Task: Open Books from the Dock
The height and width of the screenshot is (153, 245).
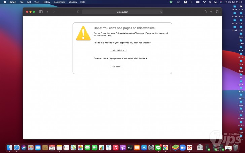Action: [137, 147]
